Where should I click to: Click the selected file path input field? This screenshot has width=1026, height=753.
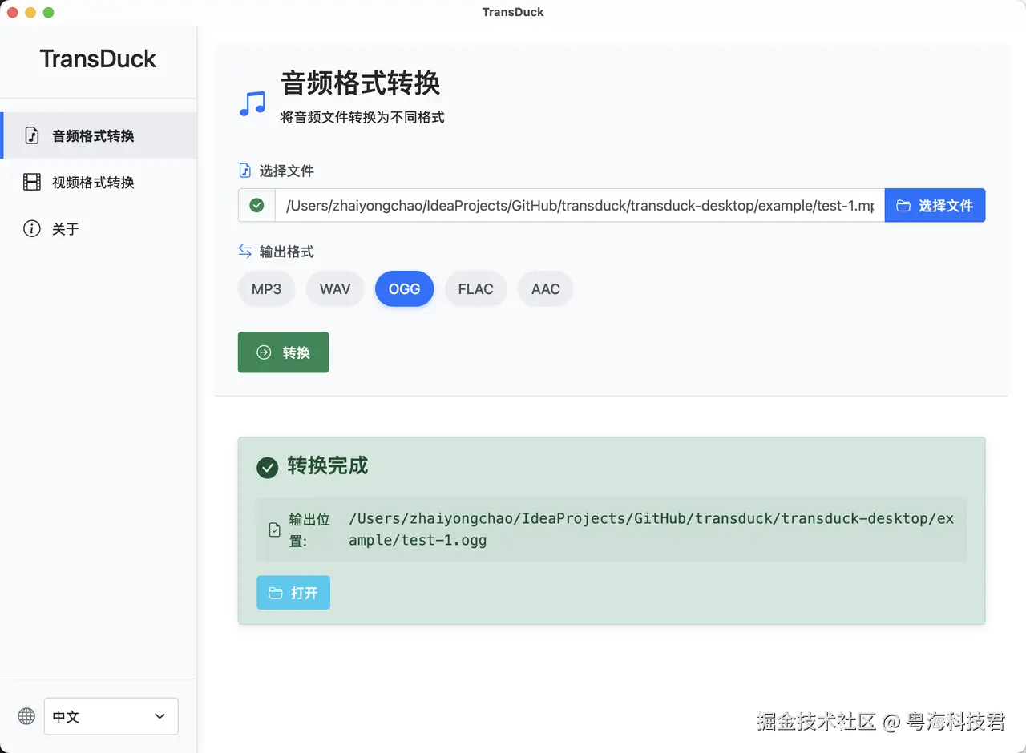coord(580,206)
